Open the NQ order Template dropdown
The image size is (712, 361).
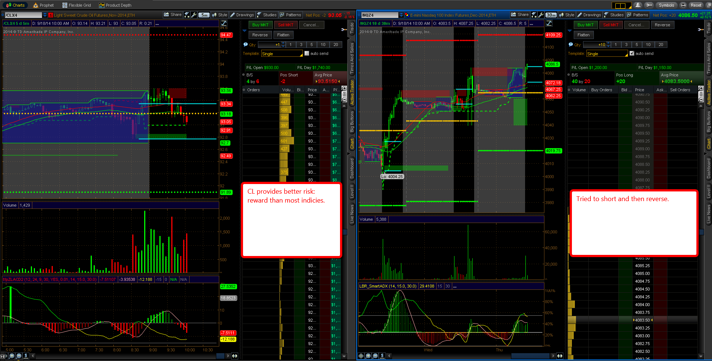click(x=607, y=54)
